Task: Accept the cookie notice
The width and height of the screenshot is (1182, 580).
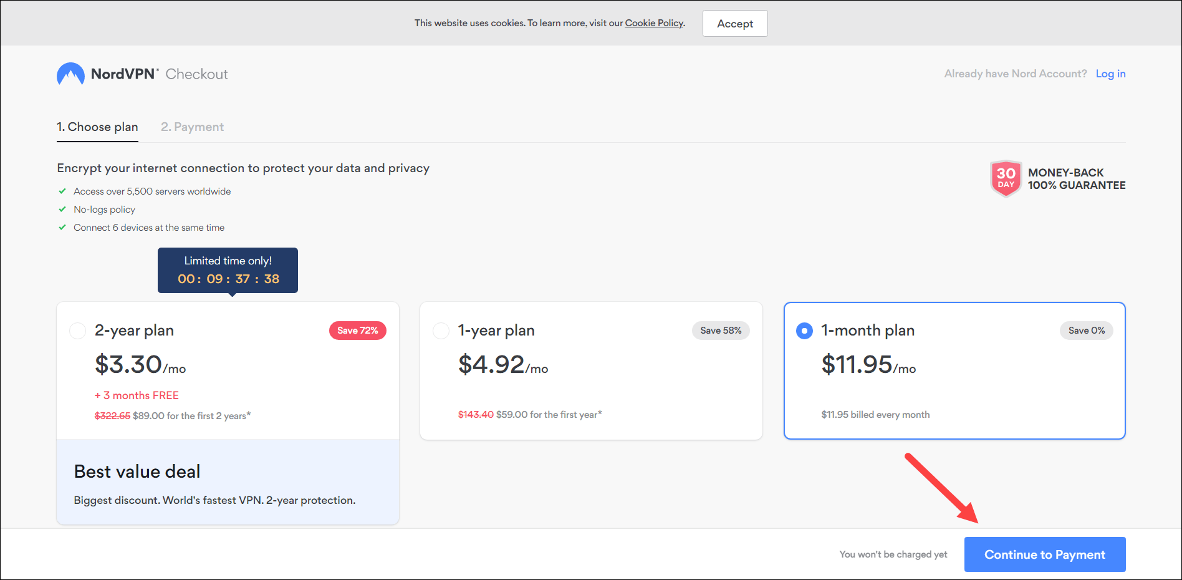Action: pos(735,24)
